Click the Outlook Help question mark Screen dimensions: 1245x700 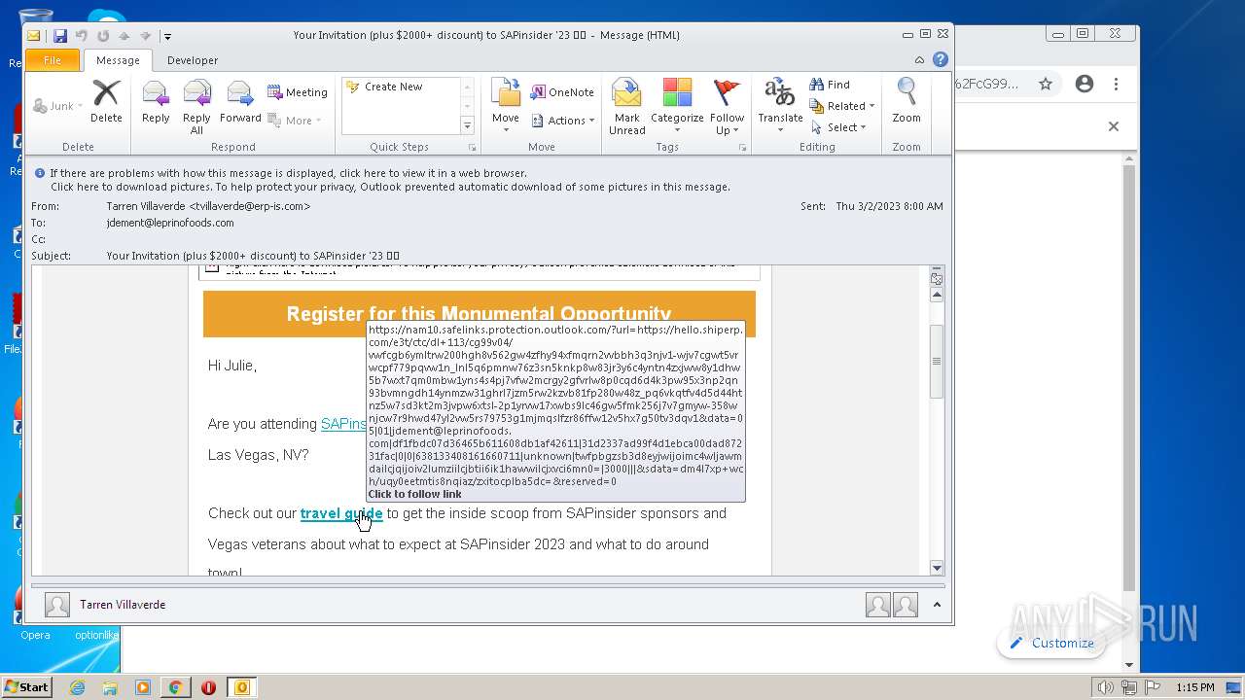click(941, 59)
